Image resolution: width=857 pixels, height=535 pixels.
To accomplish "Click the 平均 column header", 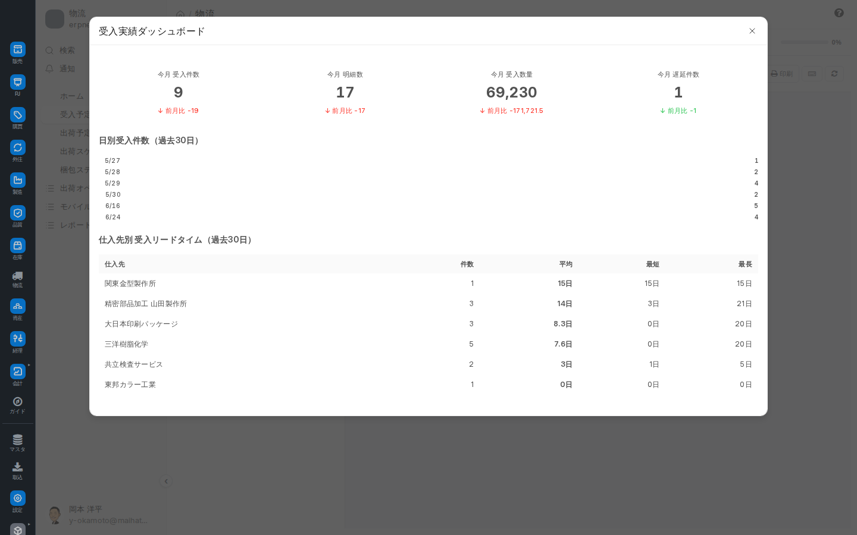I will click(565, 265).
